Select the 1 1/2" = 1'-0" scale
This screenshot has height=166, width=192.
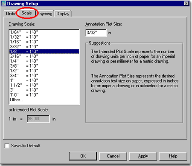click(x=44, y=85)
